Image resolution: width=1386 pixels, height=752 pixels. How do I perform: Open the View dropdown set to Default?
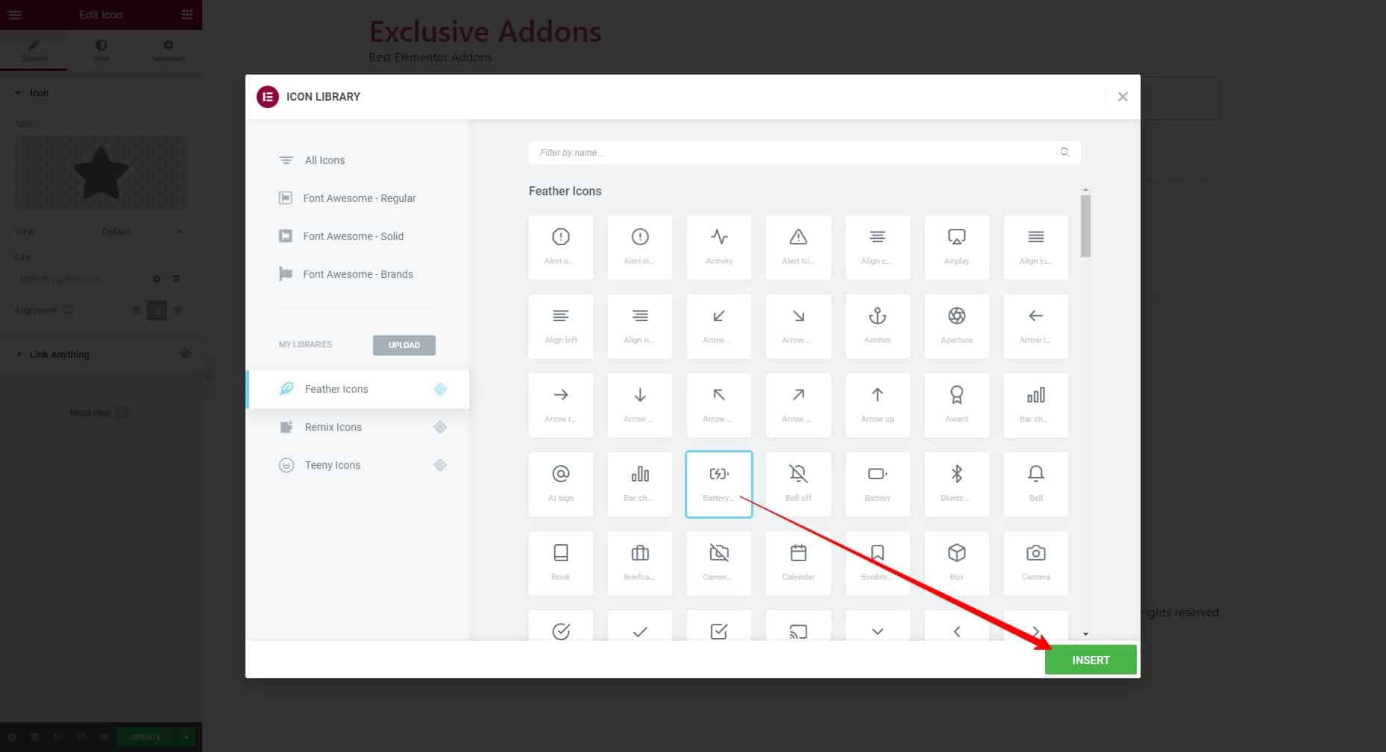142,232
